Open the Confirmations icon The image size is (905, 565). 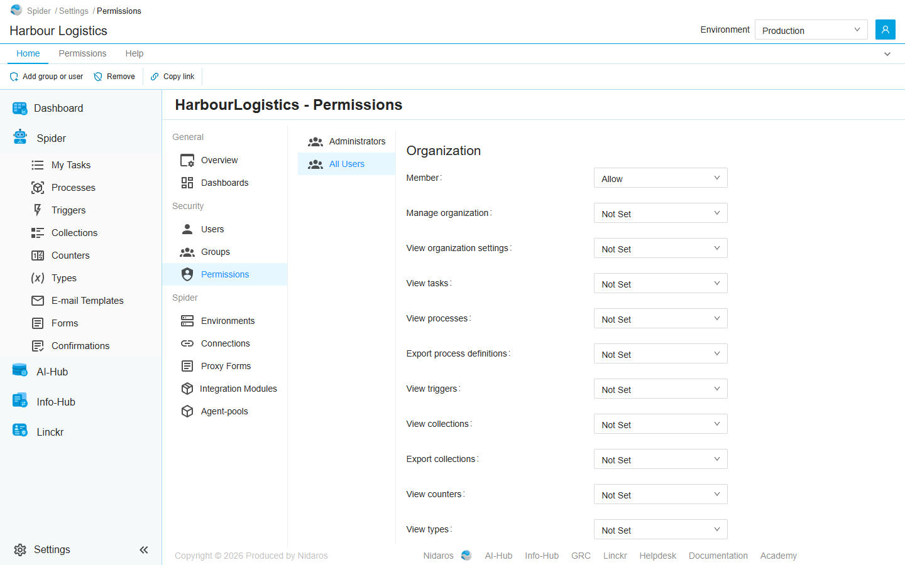(x=38, y=346)
